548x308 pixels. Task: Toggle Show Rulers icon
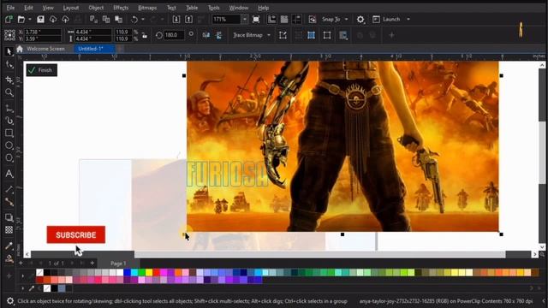coord(272,19)
